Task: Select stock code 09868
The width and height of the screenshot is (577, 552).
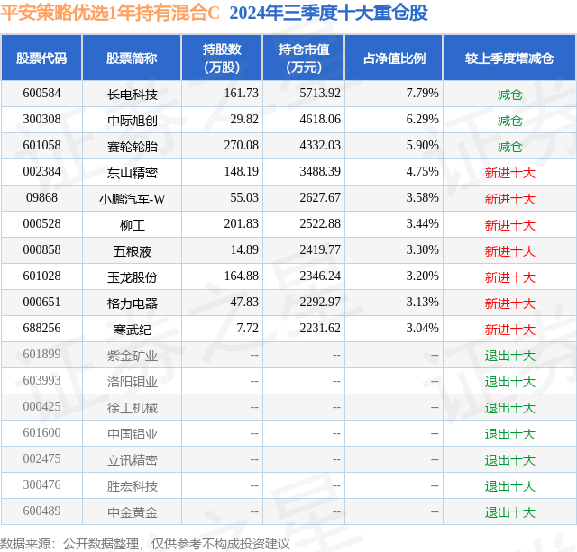Action: click(41, 198)
